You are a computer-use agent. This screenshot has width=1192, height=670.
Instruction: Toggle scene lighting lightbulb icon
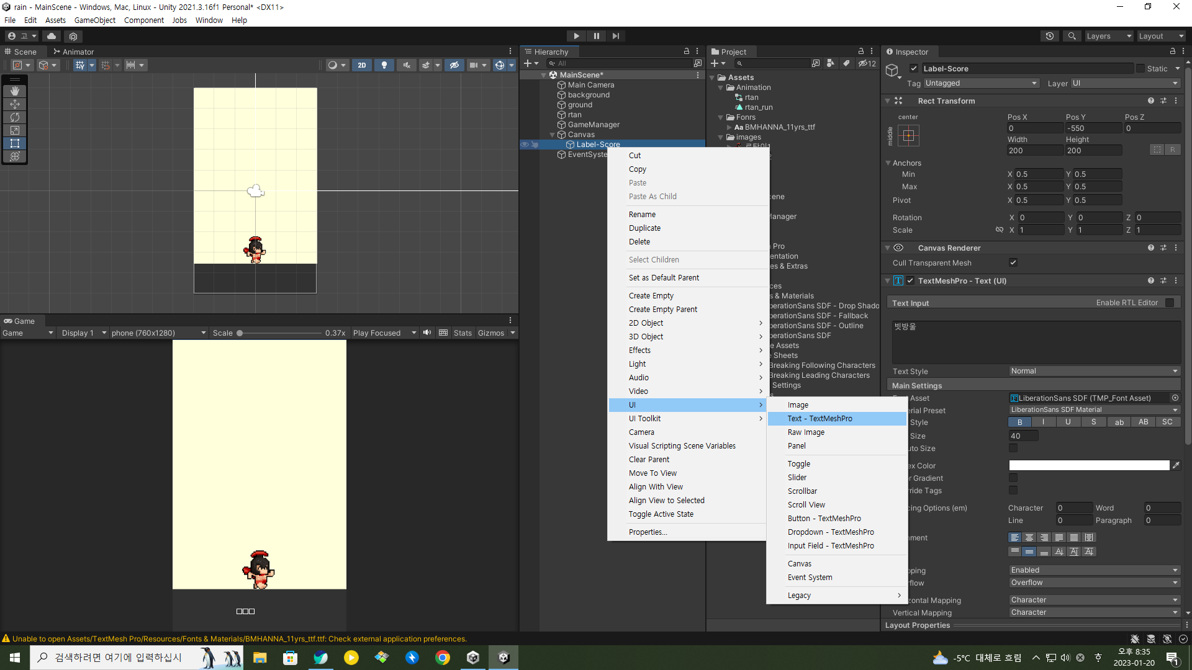[x=384, y=65]
